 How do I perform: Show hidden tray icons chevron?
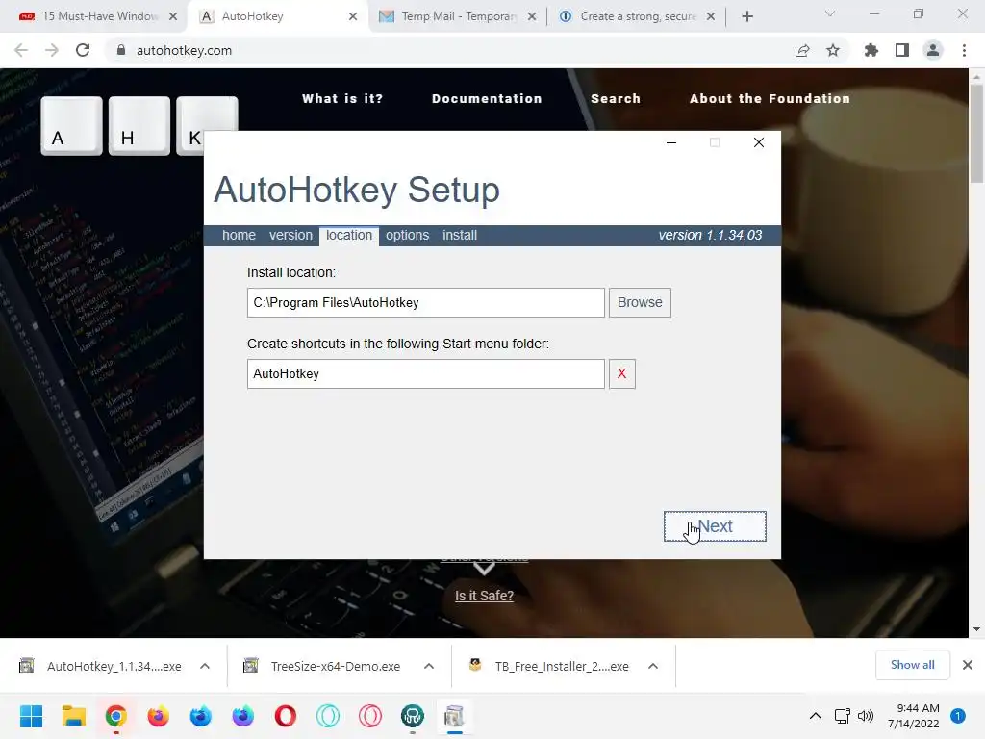pyautogui.click(x=816, y=716)
